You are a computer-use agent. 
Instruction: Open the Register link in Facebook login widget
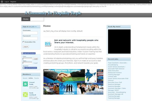pos(26,66)
